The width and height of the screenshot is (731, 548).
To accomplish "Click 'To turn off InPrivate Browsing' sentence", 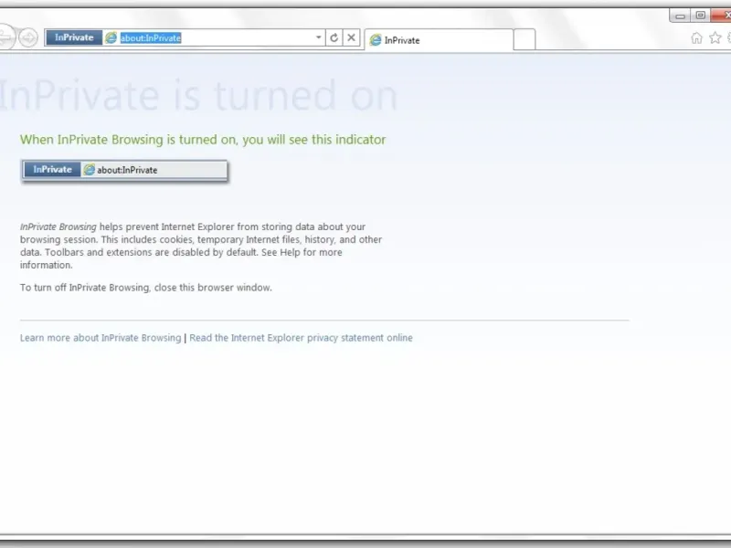I will [146, 288].
